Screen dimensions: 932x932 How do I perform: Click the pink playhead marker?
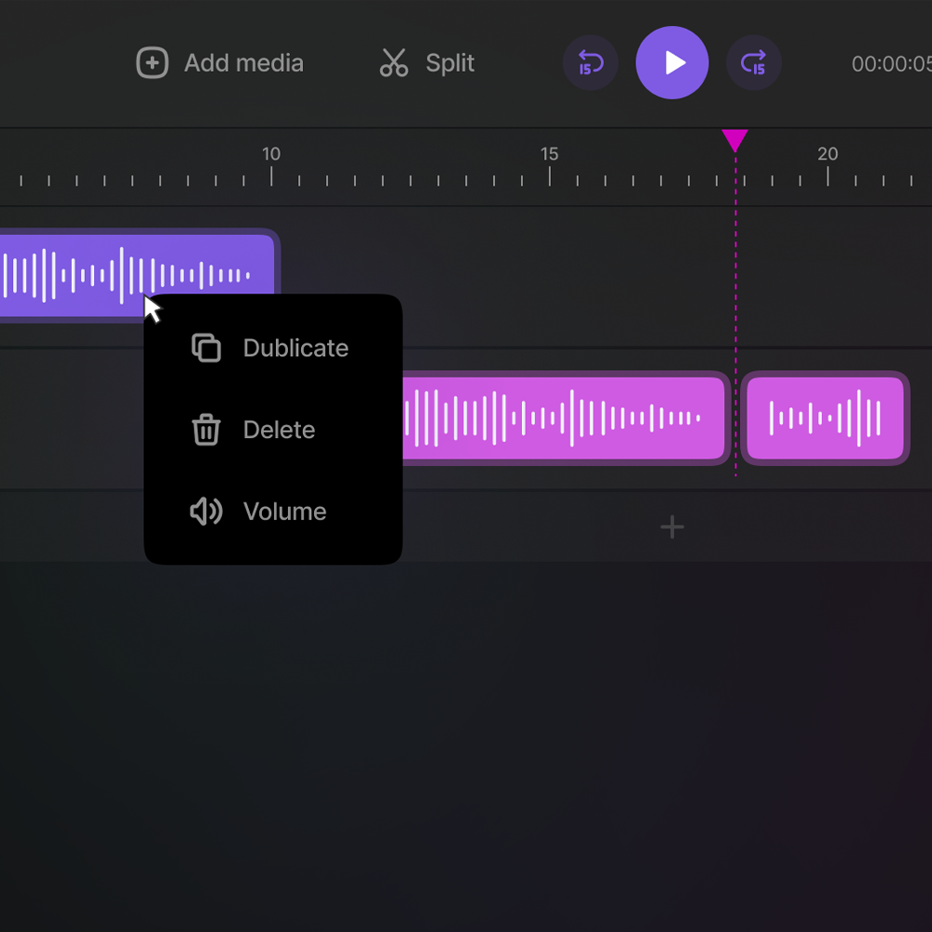(x=736, y=142)
